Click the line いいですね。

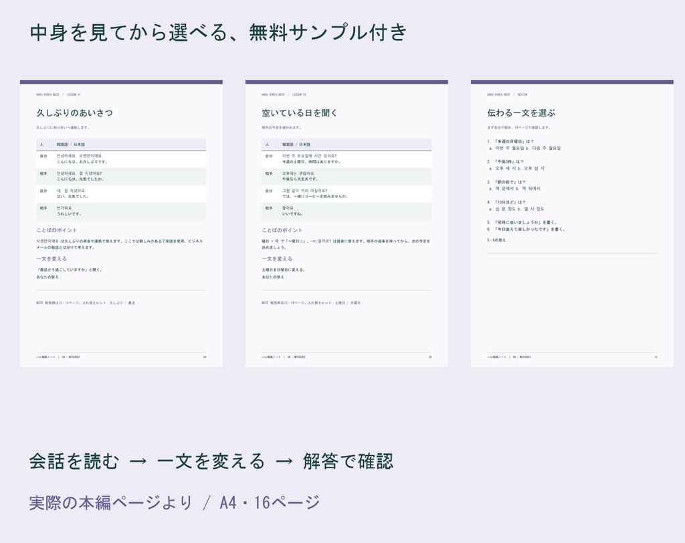[x=293, y=214]
